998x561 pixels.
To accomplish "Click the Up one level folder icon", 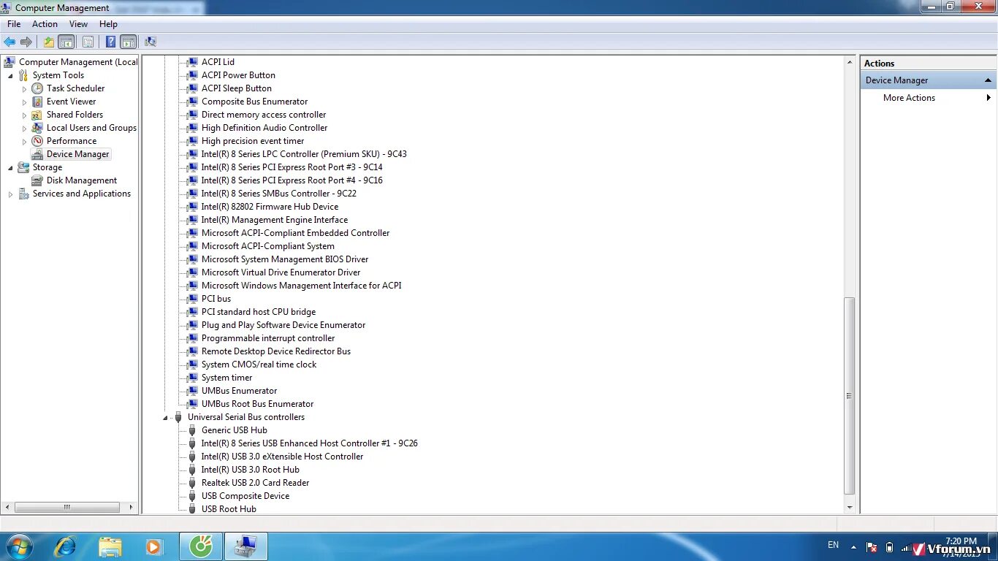I will 48,42.
